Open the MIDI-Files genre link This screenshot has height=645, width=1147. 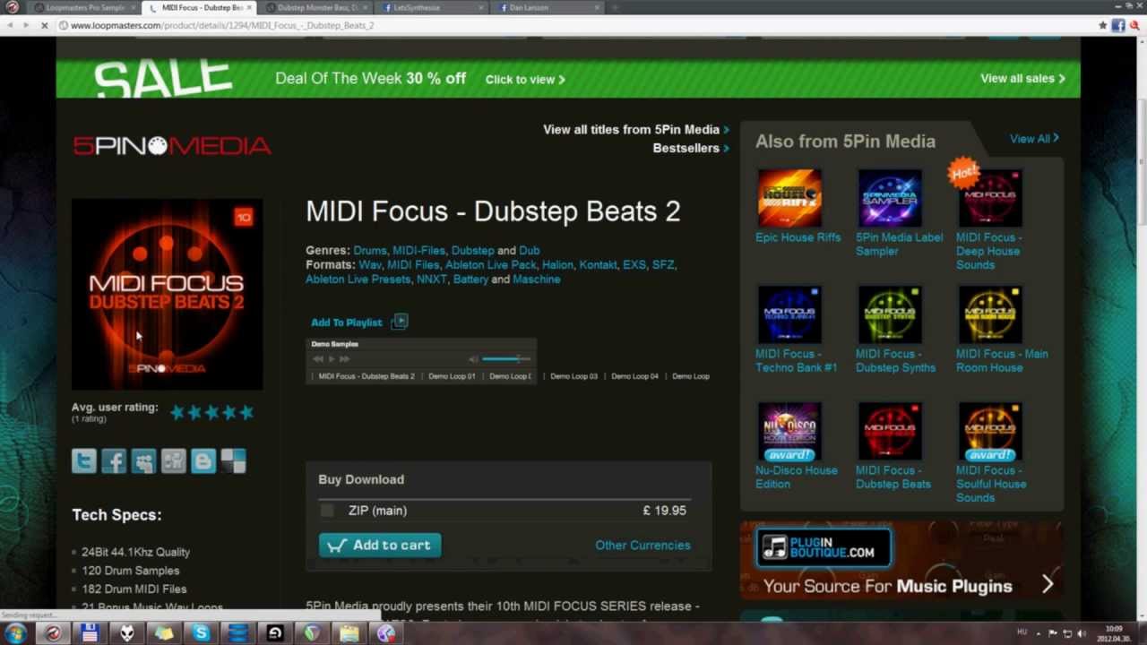click(418, 251)
